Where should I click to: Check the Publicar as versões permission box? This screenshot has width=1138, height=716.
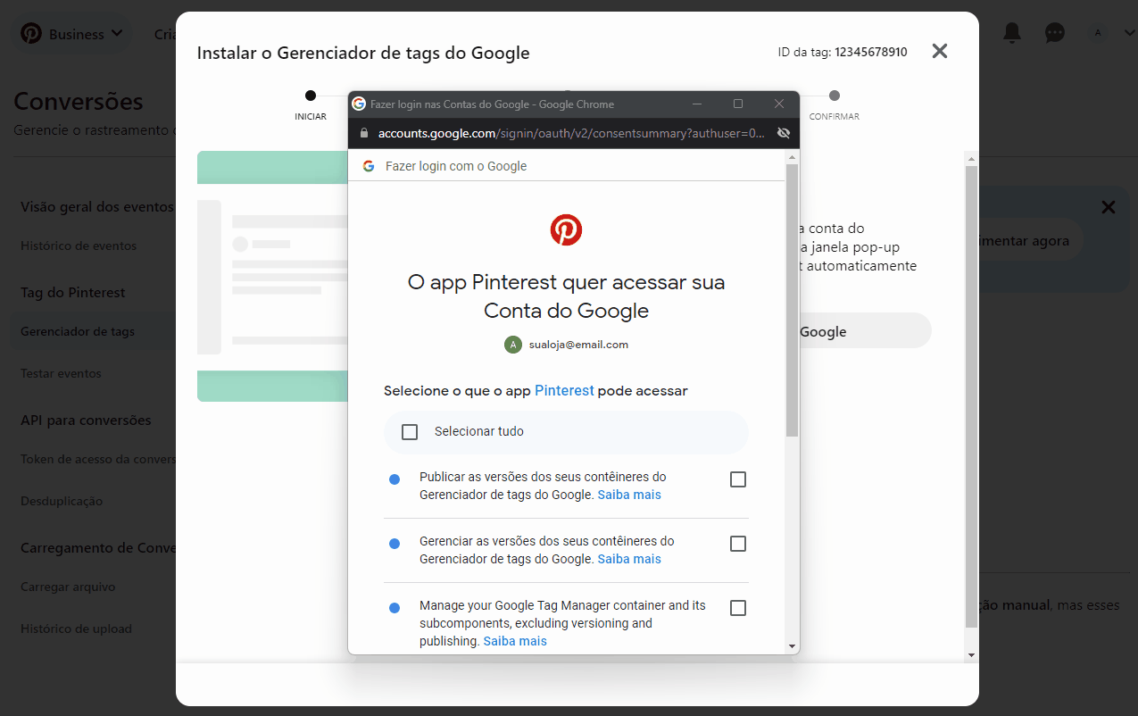(738, 479)
